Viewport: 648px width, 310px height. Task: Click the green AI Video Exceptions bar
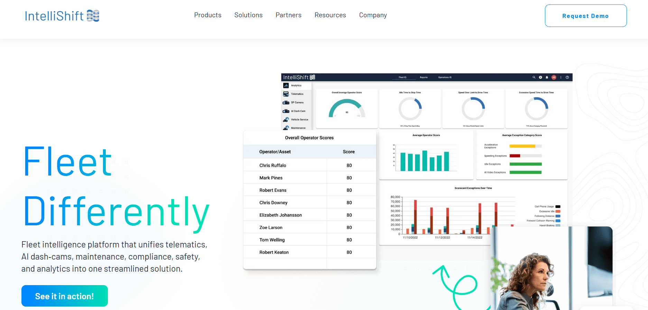coord(526,172)
